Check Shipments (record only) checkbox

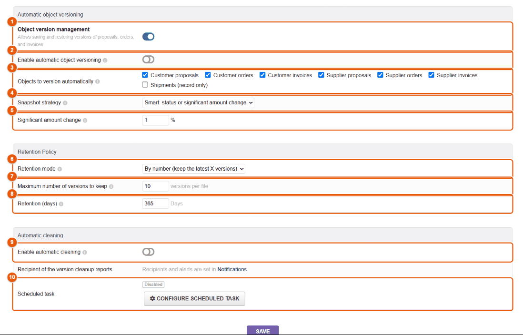point(145,85)
